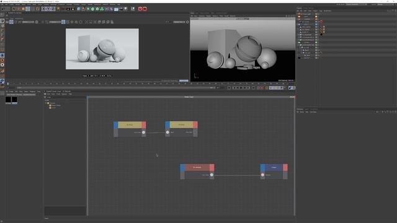Click the output port of the red material node
This screenshot has width=397, height=223.
pyautogui.click(x=212, y=175)
